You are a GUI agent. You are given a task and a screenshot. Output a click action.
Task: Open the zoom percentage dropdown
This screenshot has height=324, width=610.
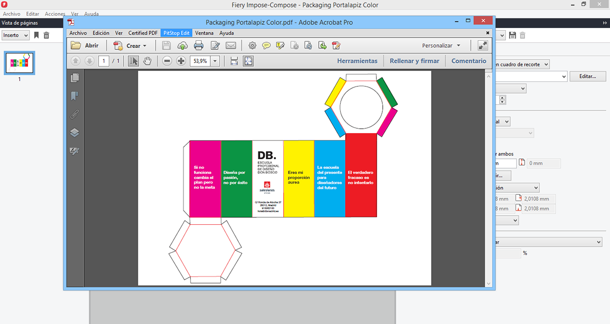click(215, 61)
